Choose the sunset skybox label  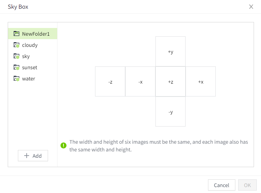[x=29, y=67]
